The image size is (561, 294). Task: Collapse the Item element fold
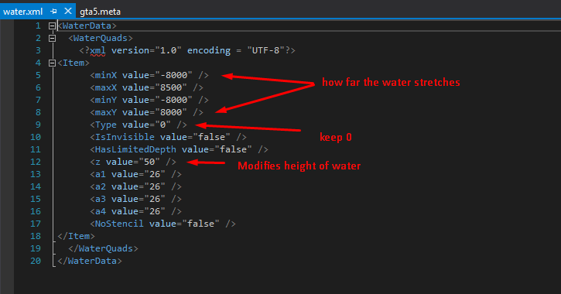click(53, 63)
